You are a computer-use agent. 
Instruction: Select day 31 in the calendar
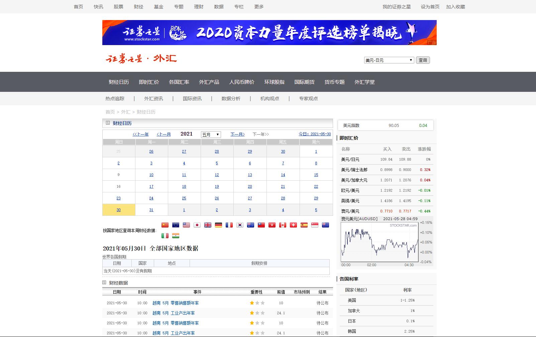point(151,210)
